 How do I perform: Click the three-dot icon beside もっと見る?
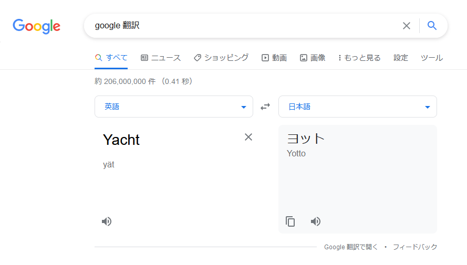click(x=339, y=58)
